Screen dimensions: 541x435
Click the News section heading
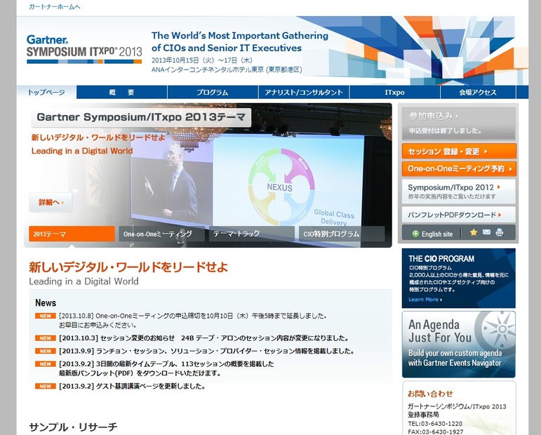coord(46,302)
